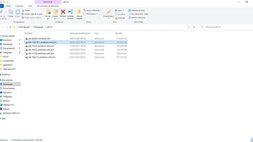Expand the breadcrumb arrow after Este equipo

coord(32,27)
